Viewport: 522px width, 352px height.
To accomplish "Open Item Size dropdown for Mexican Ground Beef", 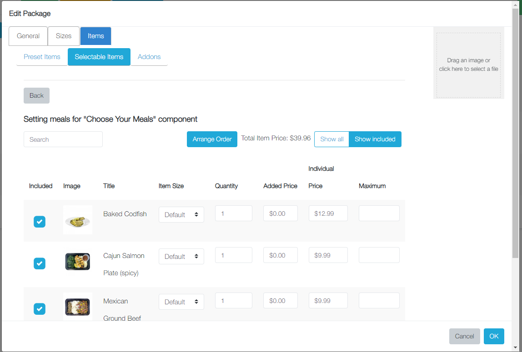I will [x=181, y=302].
